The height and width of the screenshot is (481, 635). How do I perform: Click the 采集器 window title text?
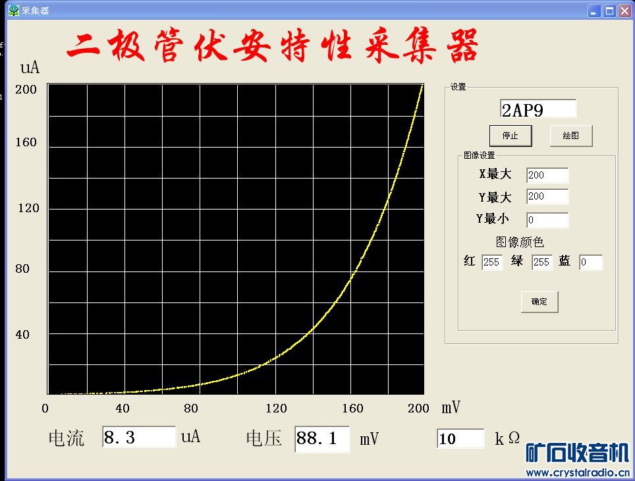tap(35, 11)
